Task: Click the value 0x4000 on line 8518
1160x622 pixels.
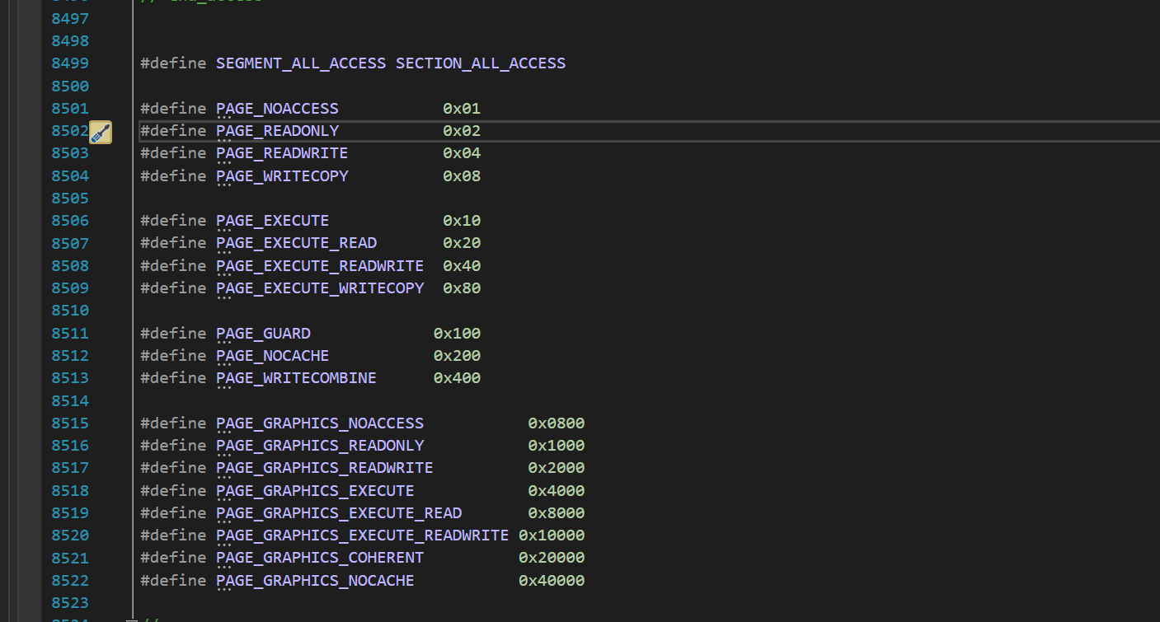Action: click(x=557, y=491)
